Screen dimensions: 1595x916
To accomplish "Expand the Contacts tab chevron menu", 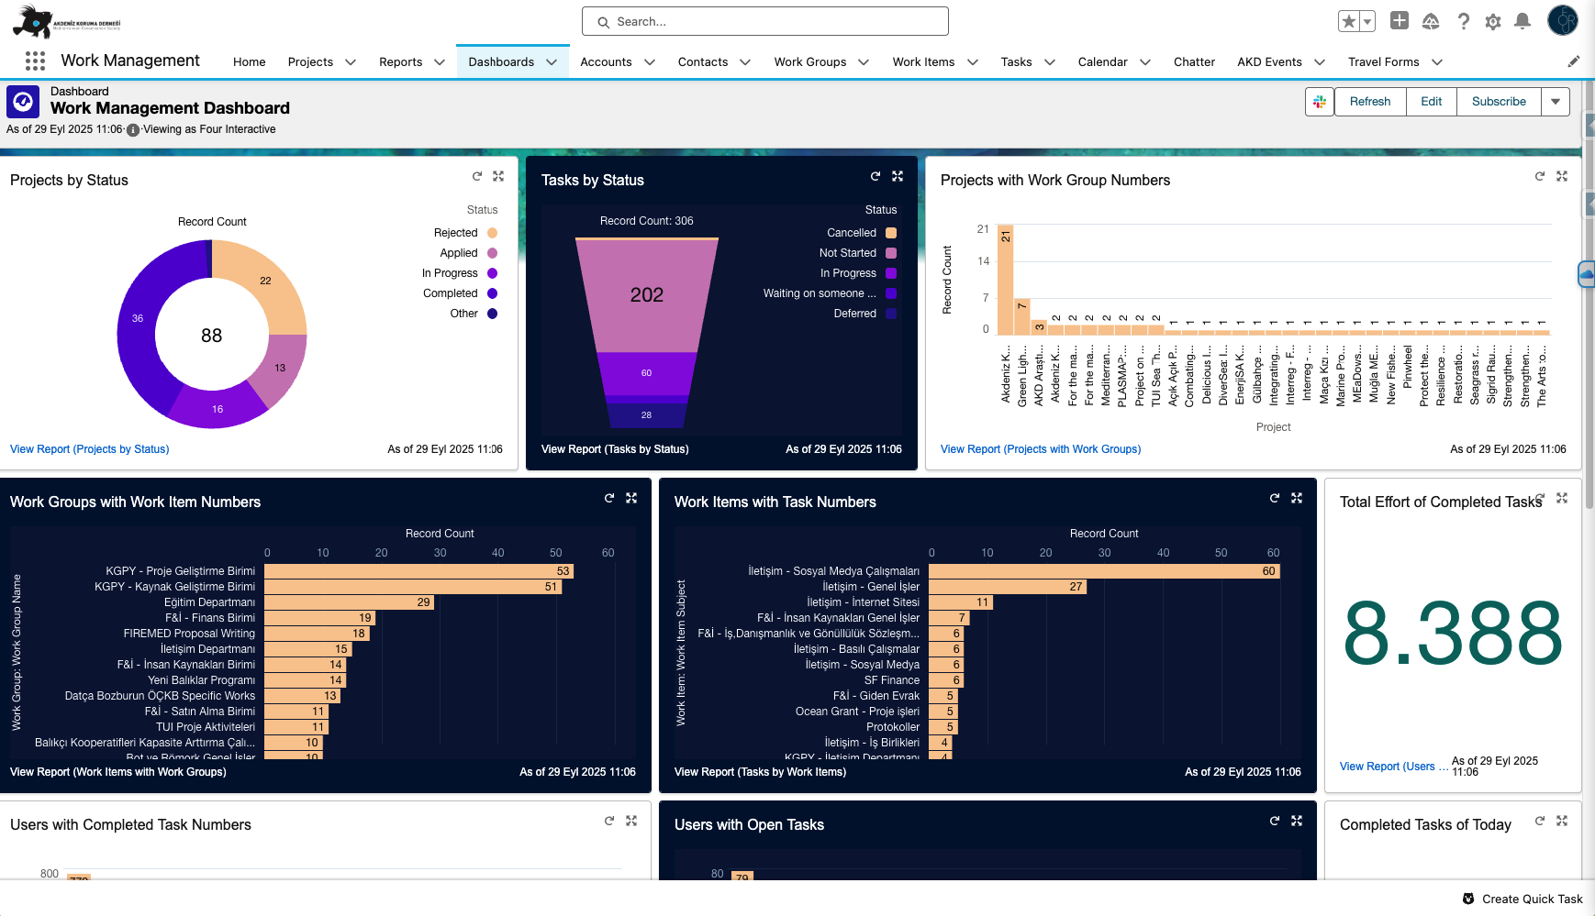I will click(745, 62).
